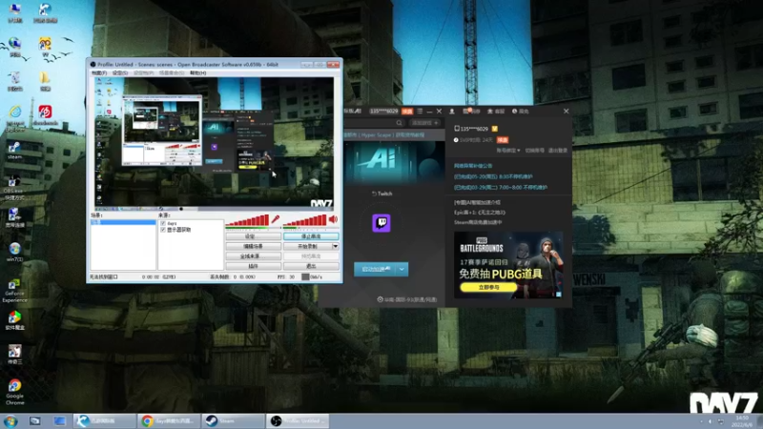
Task: Click the yellow V badge next to the account number
Action: pos(495,129)
